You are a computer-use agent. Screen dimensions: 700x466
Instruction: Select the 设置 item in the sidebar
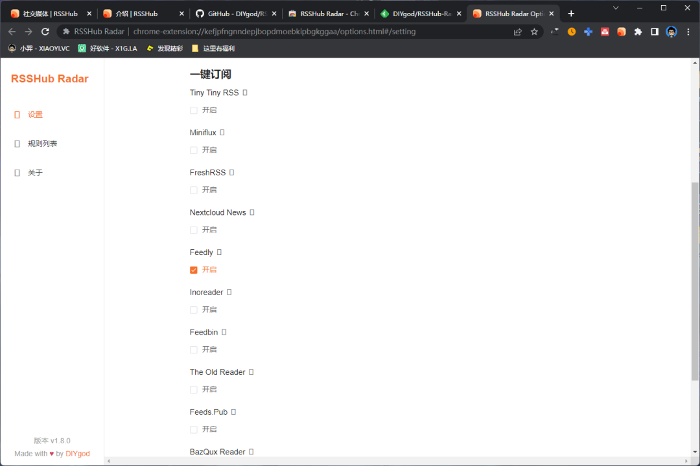point(35,114)
